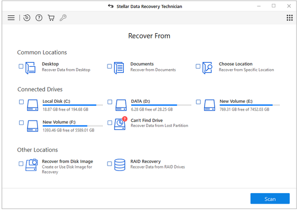Screen dimensions: 297x210
Task: Click '18.87 GB free of 194.68 GB' text
Action: (x=65, y=109)
